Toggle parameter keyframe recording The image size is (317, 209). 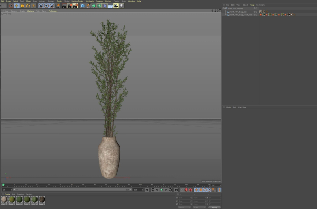209,190
